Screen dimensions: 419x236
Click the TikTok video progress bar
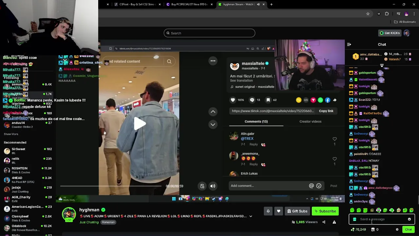click(x=111, y=186)
